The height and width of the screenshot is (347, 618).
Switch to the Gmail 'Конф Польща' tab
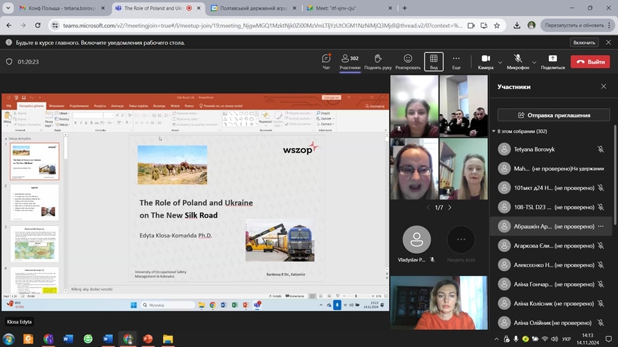pos(61,8)
